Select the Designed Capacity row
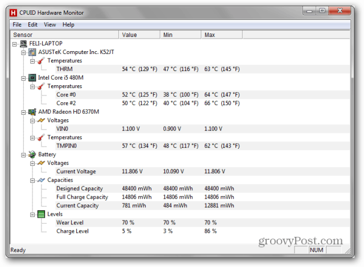364x267 pixels. 202,189
